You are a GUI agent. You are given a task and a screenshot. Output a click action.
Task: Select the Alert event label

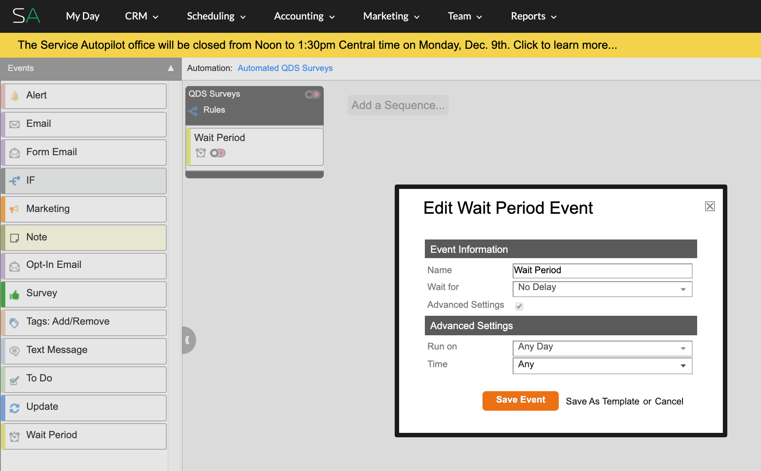pyautogui.click(x=36, y=95)
